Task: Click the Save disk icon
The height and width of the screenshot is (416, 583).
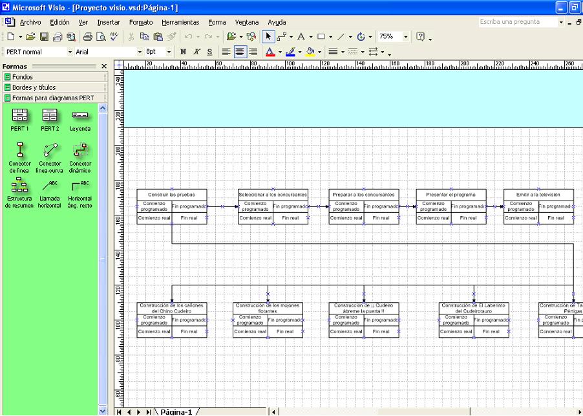Action: click(x=45, y=37)
